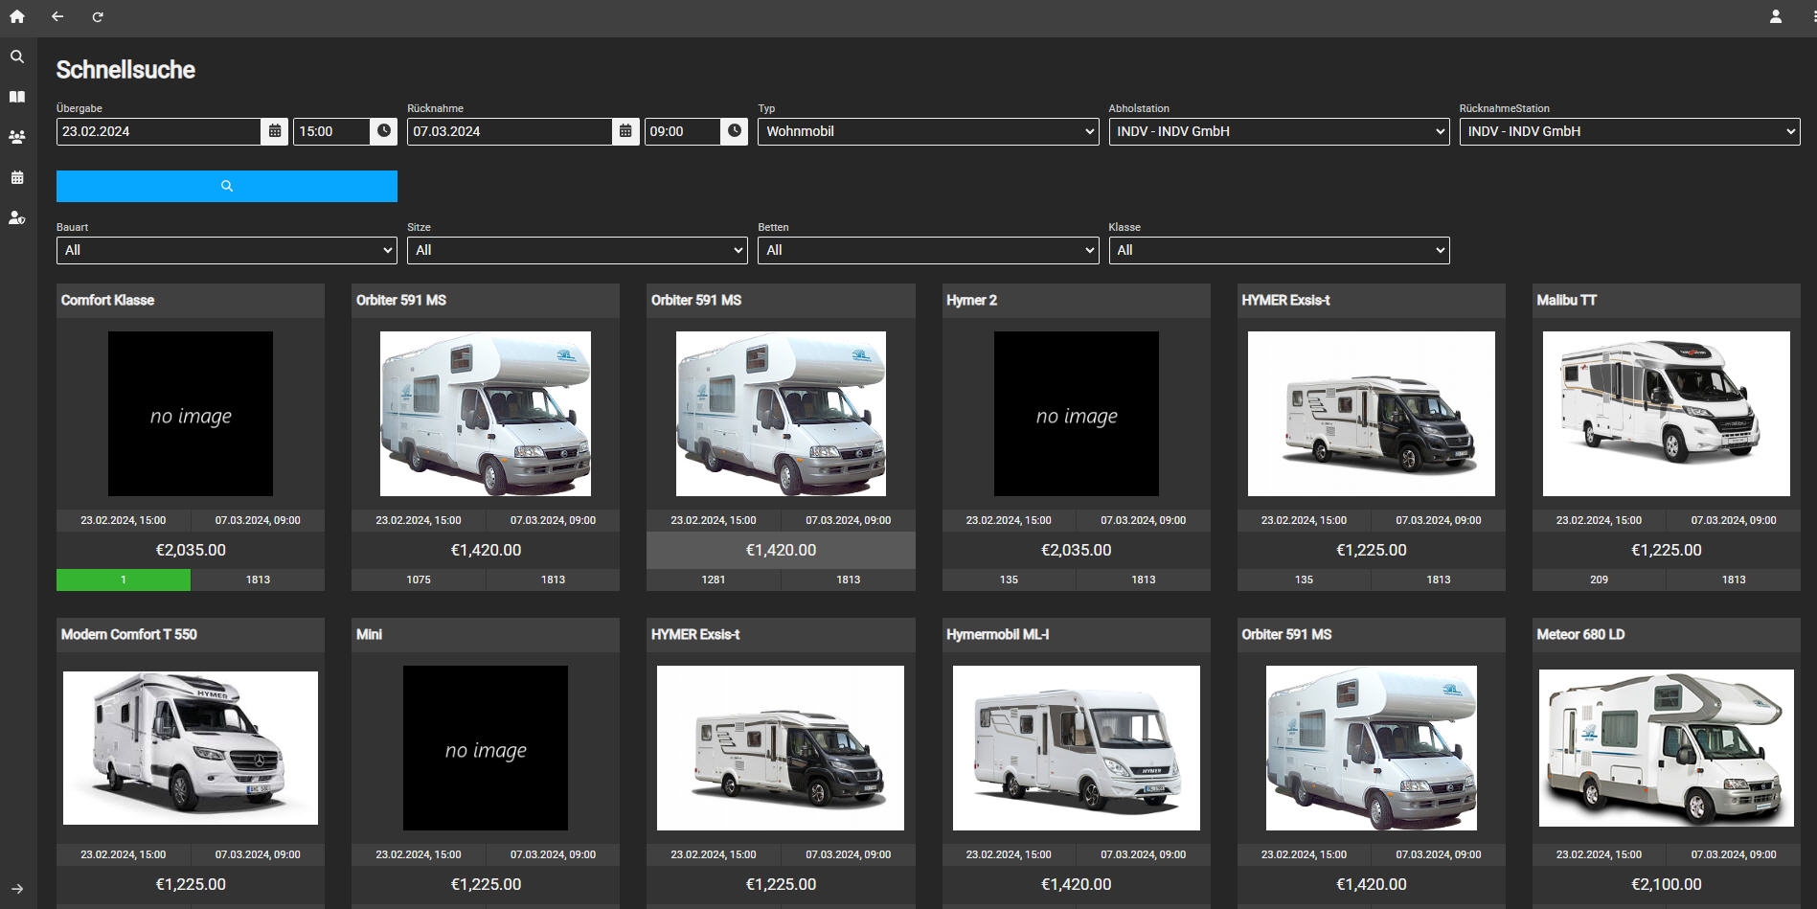Open the customers group icon in sidebar
This screenshot has height=909, width=1817.
pos(17,137)
